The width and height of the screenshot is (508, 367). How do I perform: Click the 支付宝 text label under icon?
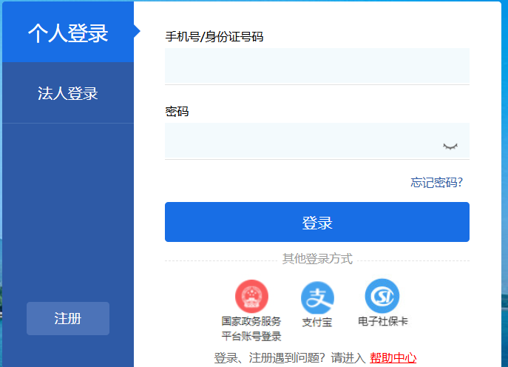[x=316, y=323]
